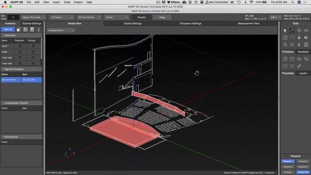Open the 1/3 Octave dropdown
311x175 pixels.
pyautogui.click(x=62, y=17)
